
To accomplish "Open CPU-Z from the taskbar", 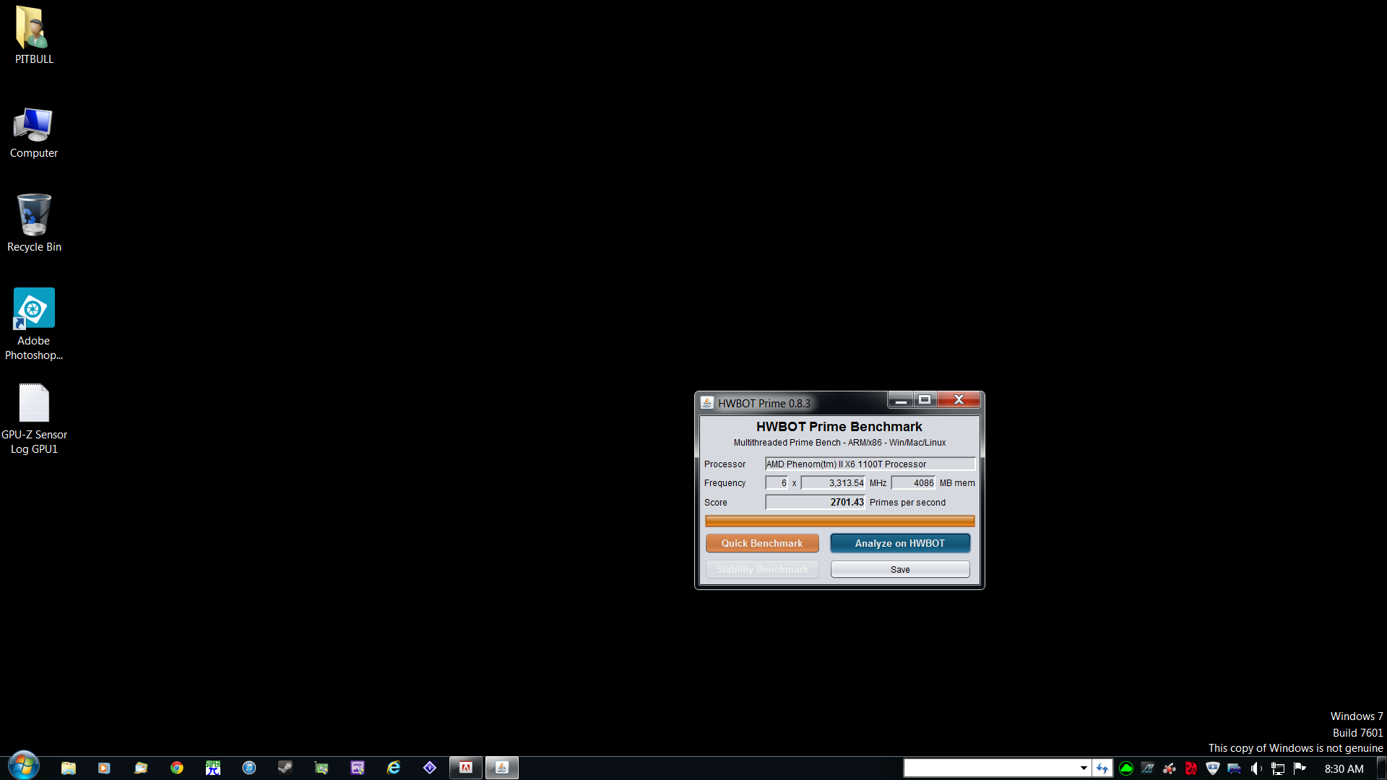I will (358, 768).
